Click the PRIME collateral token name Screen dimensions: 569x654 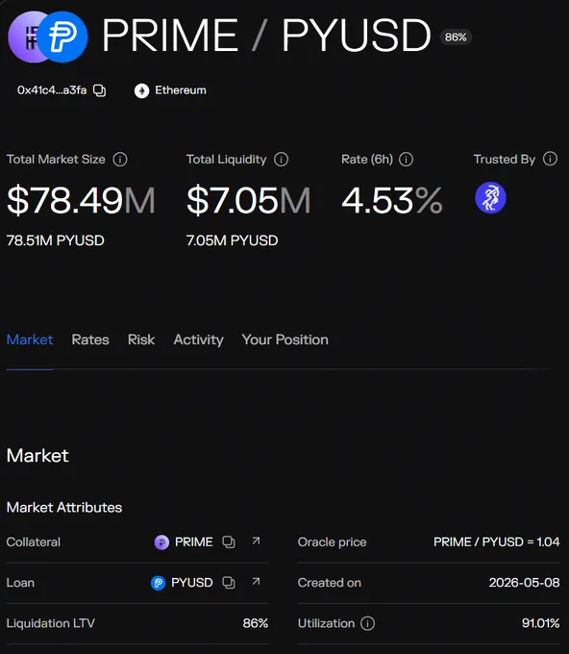point(194,541)
